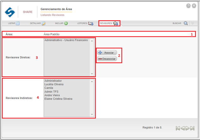Click the Gerenciamento de Área title
The image size is (200, 140).
pyautogui.click(x=56, y=9)
